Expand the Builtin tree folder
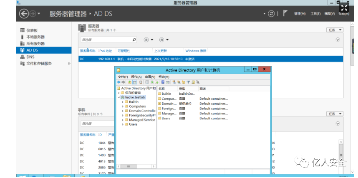358x178 pixels. [x=123, y=102]
